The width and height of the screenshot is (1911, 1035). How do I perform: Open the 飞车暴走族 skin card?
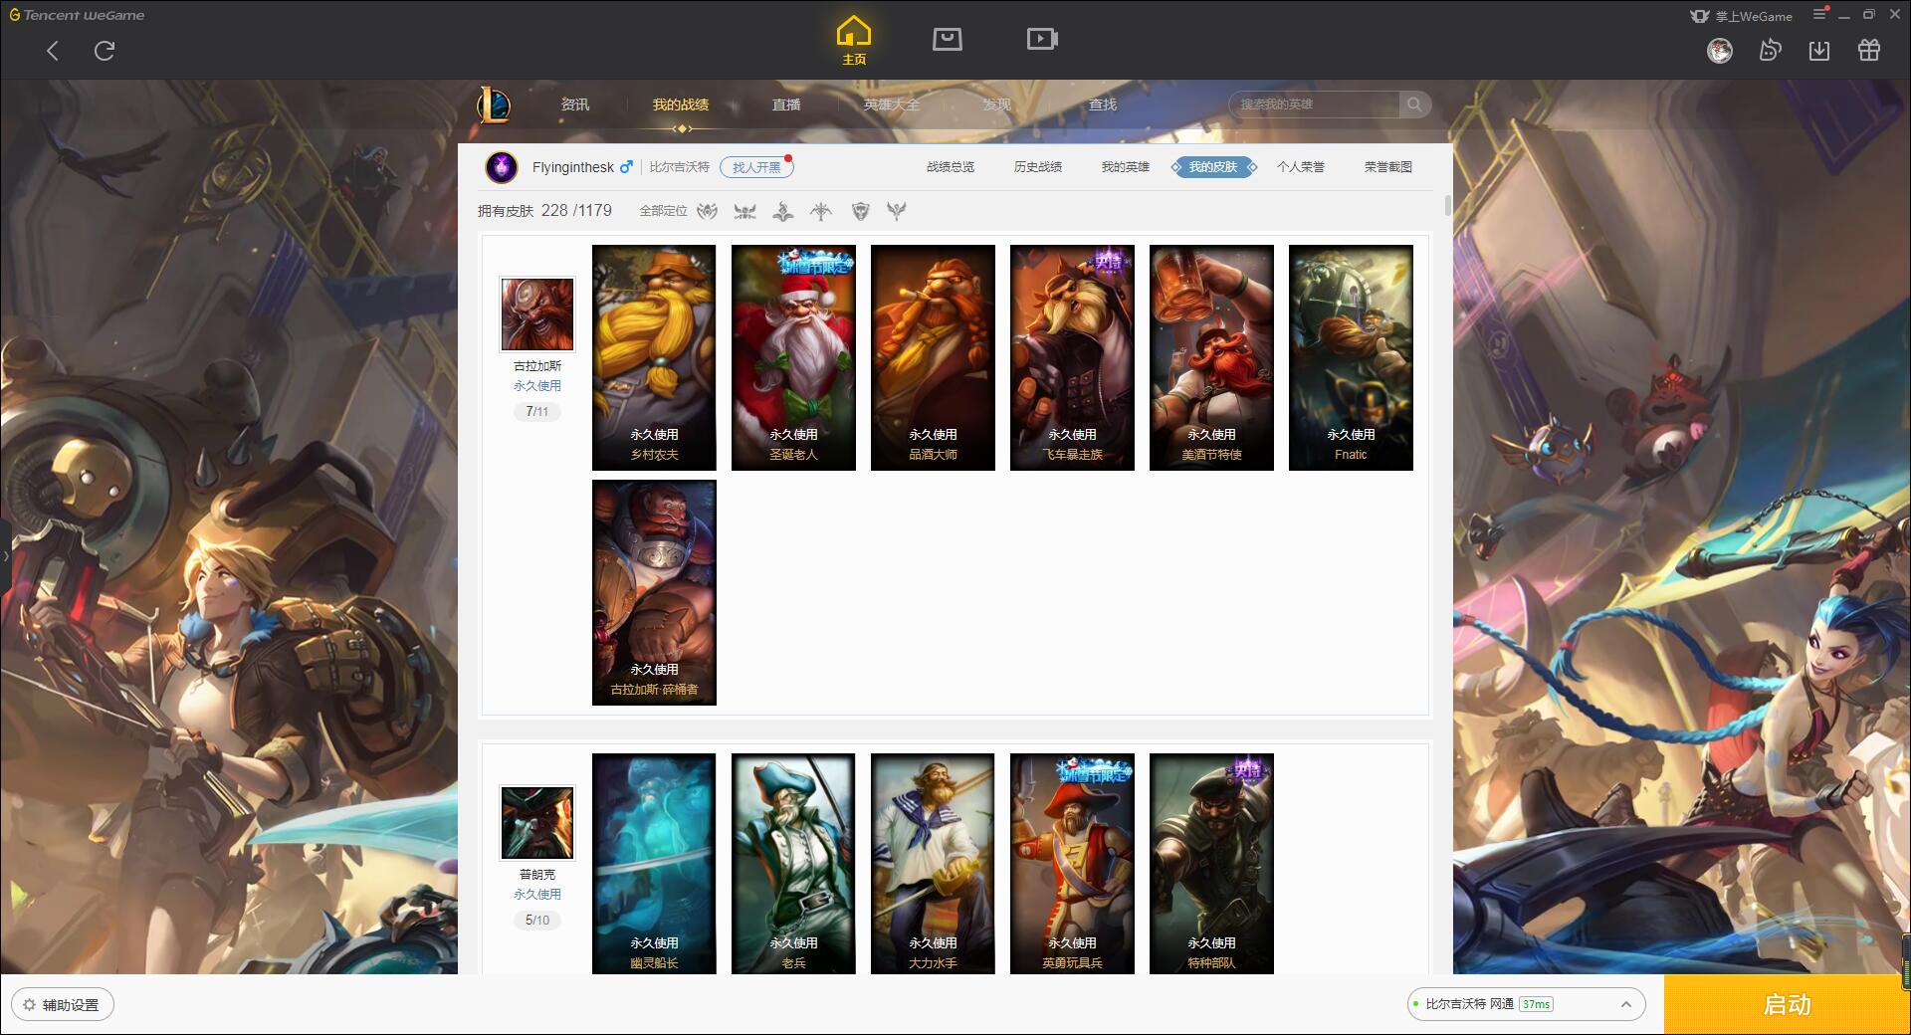pyautogui.click(x=1072, y=357)
